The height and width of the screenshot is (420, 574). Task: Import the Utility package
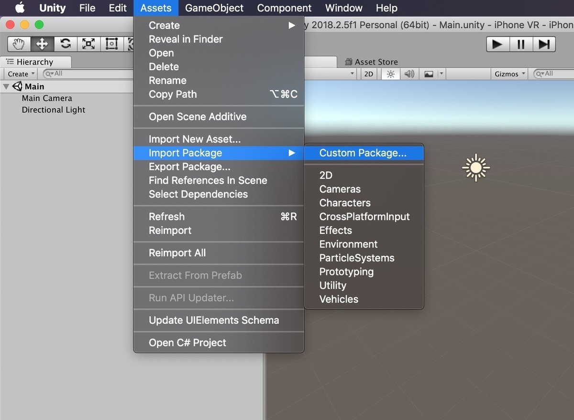364,286
